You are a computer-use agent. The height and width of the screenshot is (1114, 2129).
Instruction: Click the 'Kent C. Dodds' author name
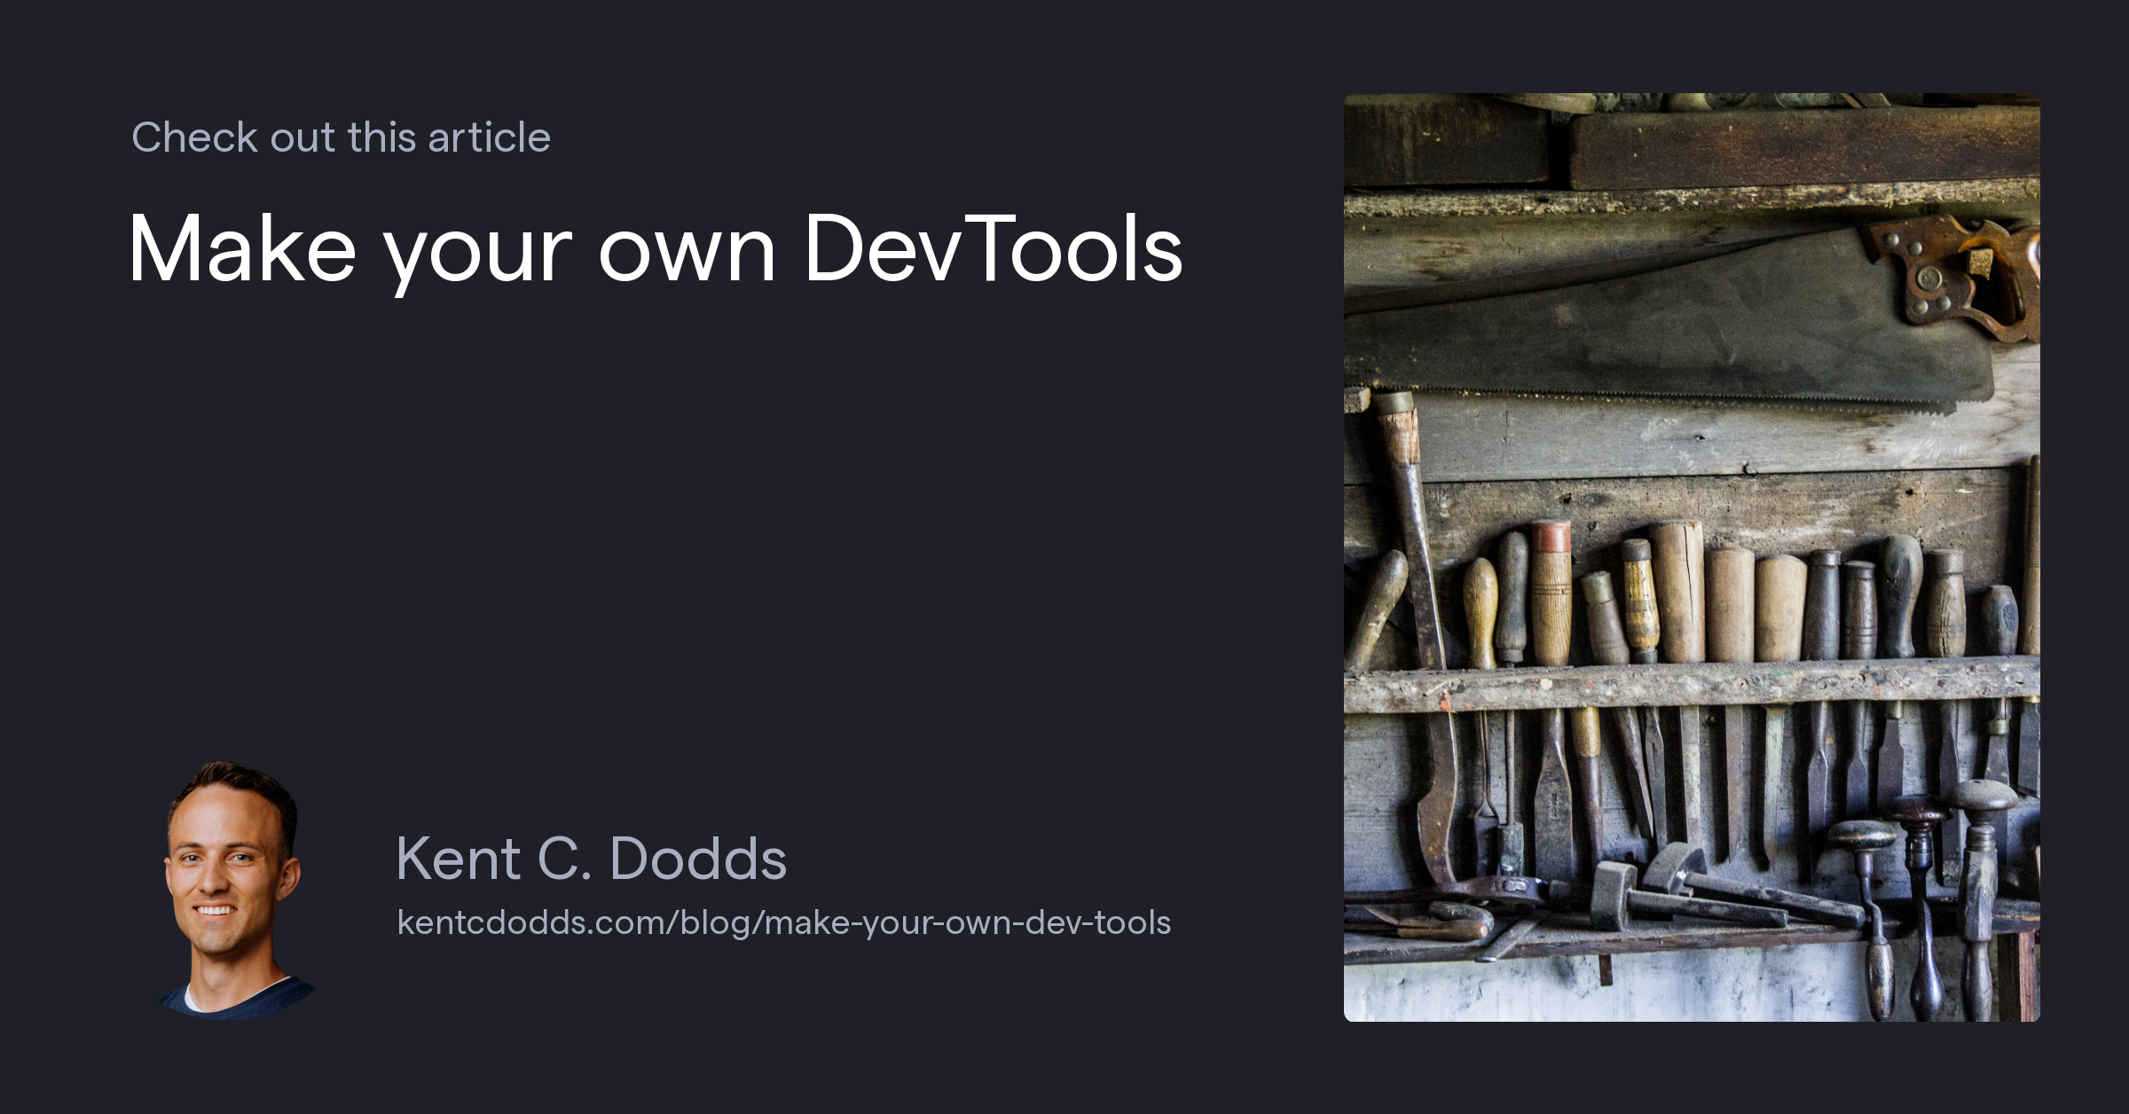pos(592,859)
